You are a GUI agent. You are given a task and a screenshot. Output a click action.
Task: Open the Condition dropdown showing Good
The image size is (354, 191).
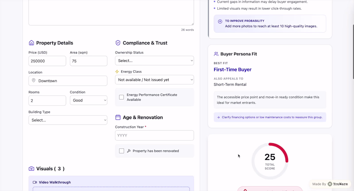(88, 100)
